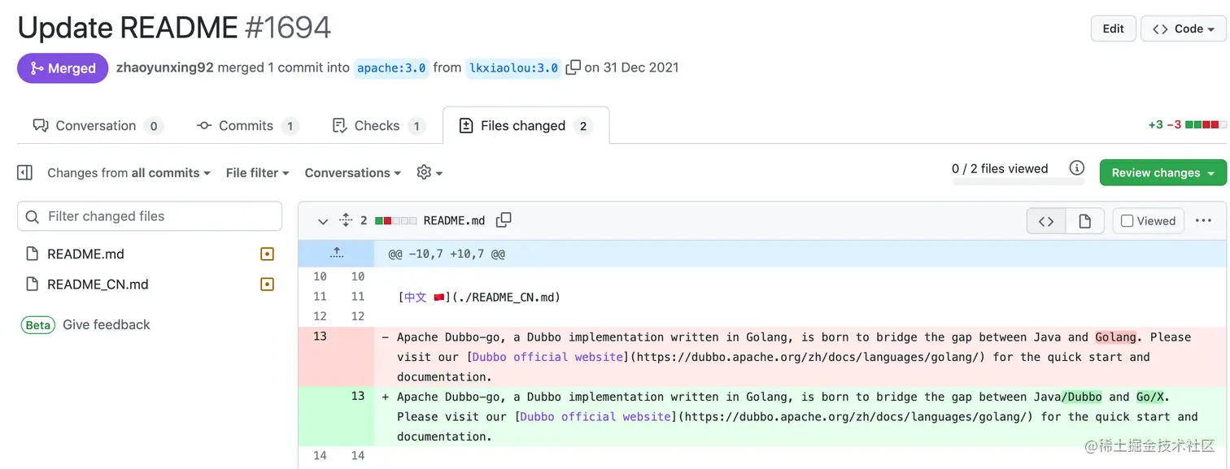Click the hunk header @@ -10,7 +10,7 @@

(x=447, y=254)
